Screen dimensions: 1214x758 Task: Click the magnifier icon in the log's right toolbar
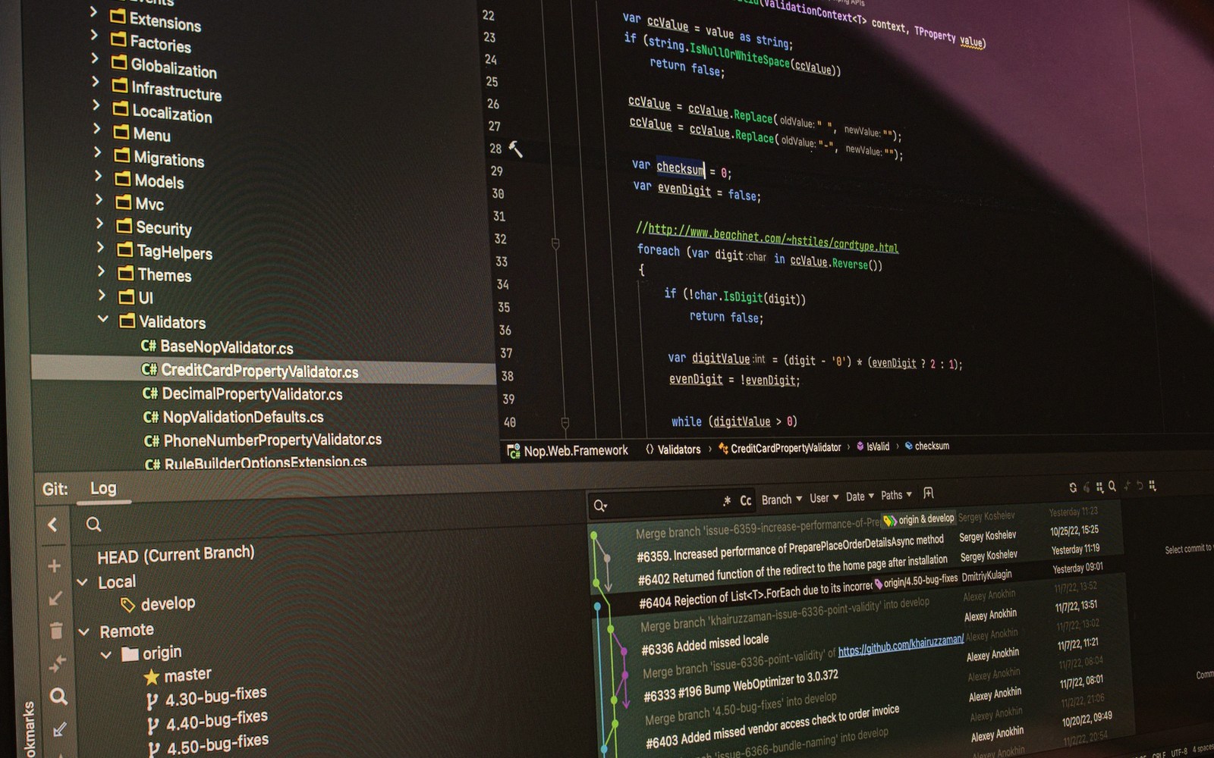tap(1112, 486)
